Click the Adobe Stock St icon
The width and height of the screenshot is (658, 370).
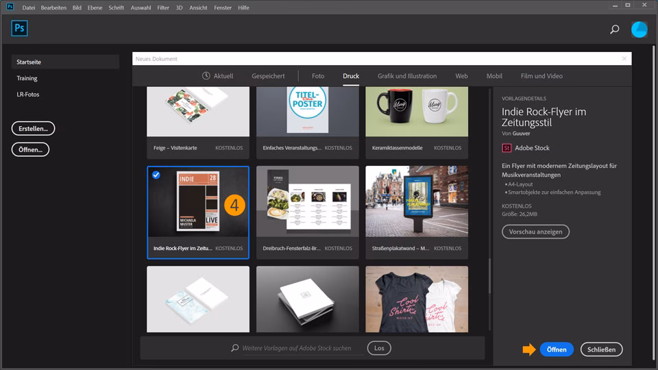click(x=507, y=148)
